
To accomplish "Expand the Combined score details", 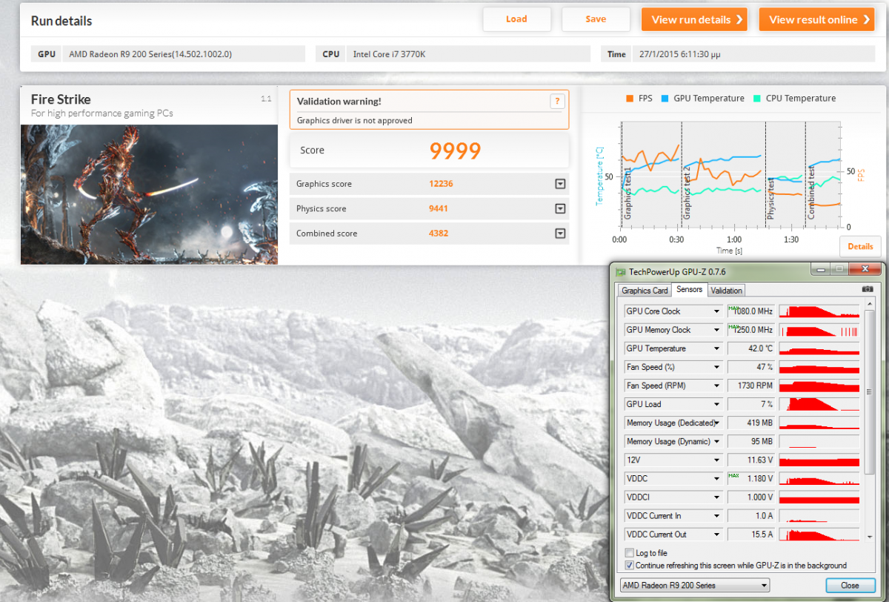I will click(560, 233).
